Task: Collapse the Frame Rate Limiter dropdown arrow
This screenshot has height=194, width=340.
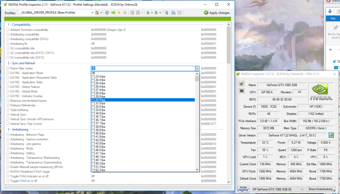Action: pos(197,68)
